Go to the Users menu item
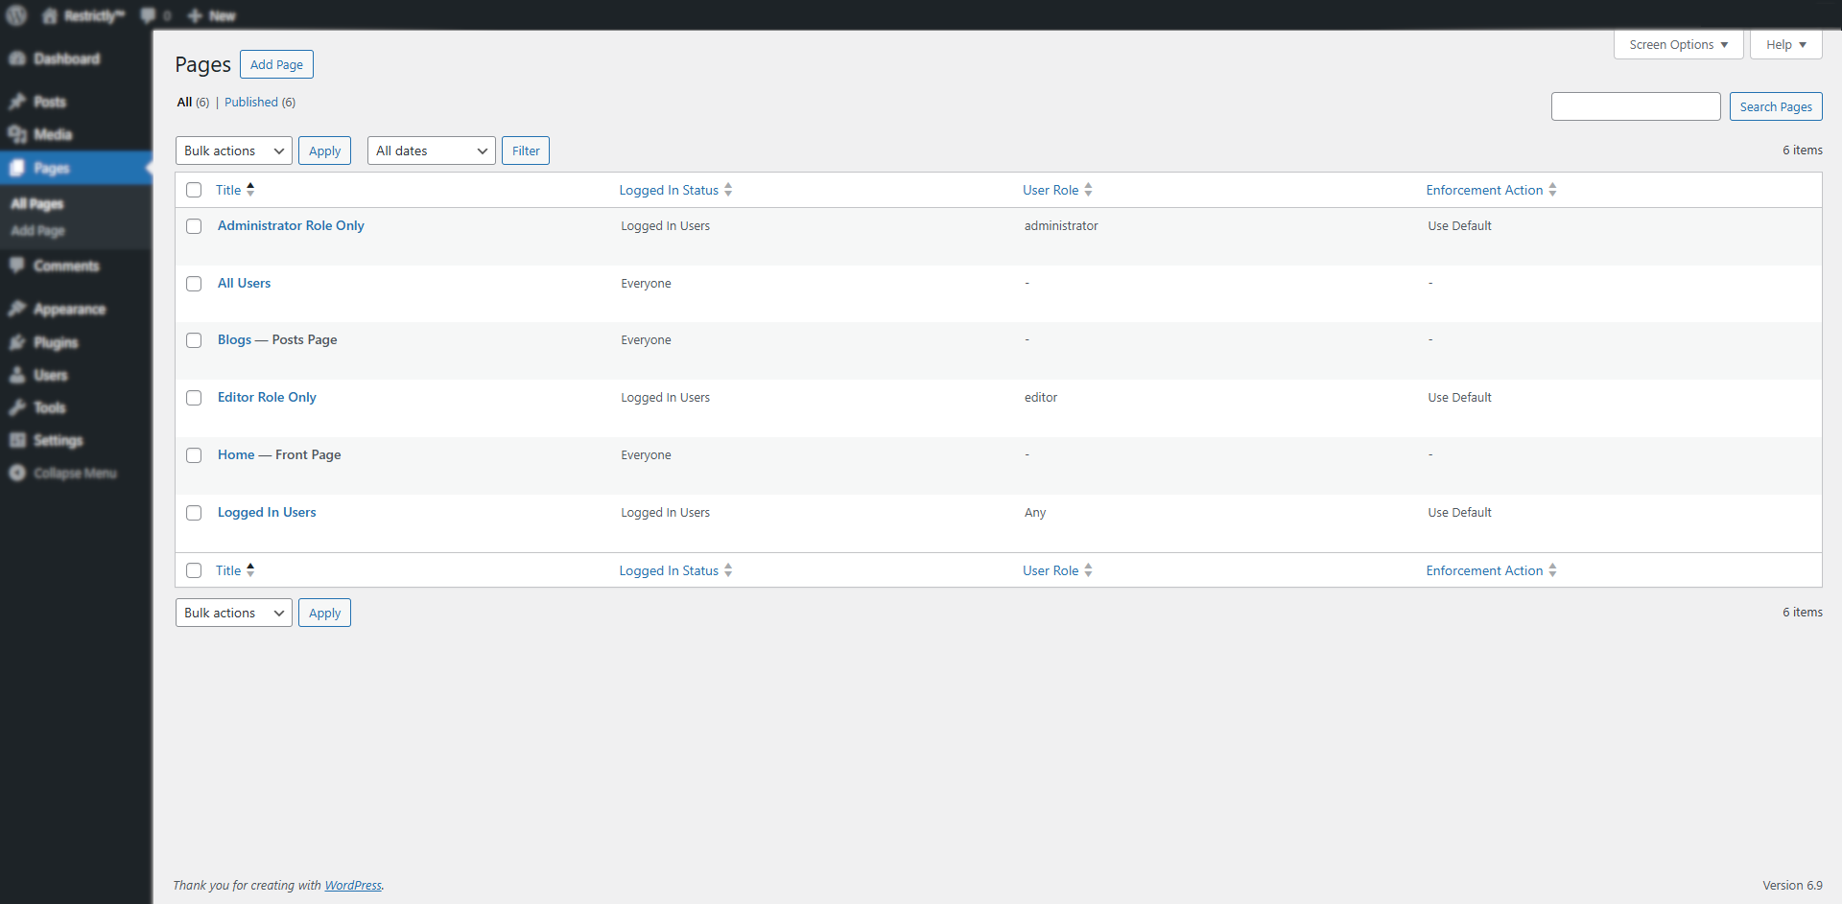This screenshot has height=904, width=1842. pos(50,376)
